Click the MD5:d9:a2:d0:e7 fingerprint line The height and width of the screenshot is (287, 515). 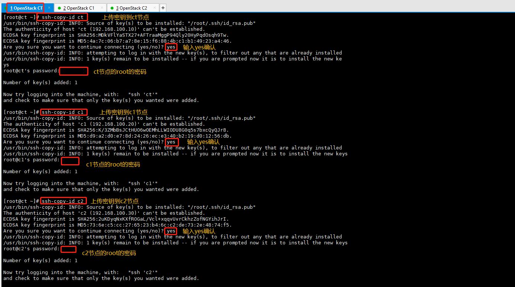point(117,136)
